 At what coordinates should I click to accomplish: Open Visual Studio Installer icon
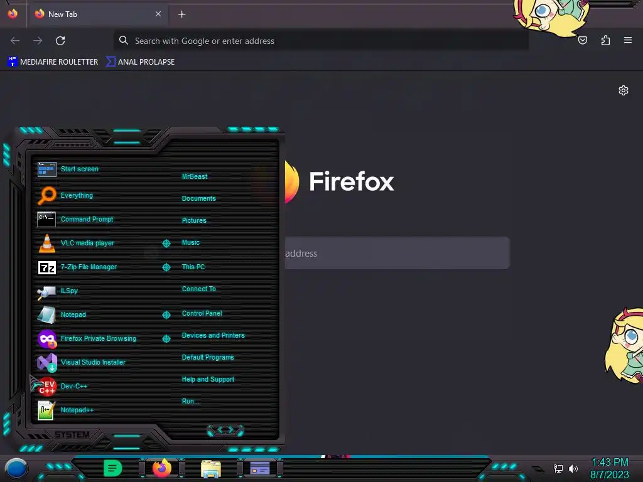[47, 362]
